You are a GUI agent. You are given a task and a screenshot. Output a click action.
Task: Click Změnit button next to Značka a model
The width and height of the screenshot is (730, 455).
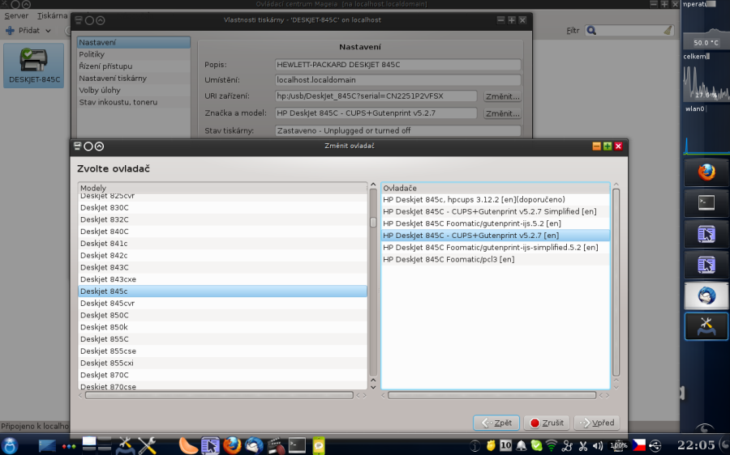[502, 113]
